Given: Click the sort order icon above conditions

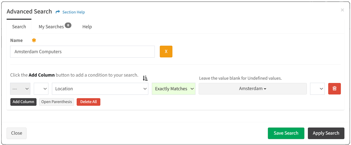Looking at the screenshot, I should (x=145, y=78).
